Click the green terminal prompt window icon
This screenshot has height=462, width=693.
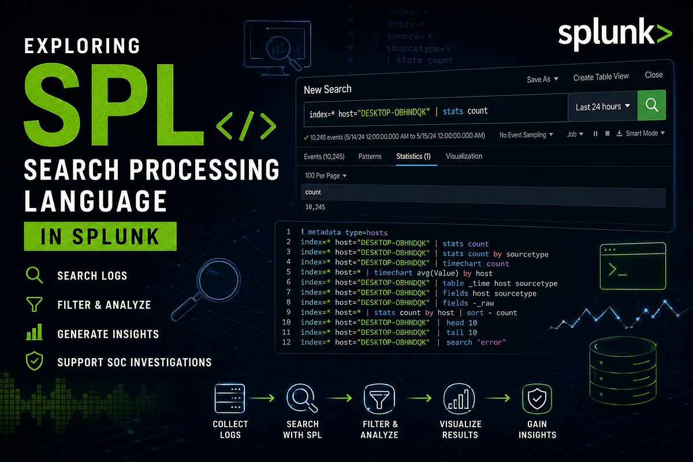633,266
